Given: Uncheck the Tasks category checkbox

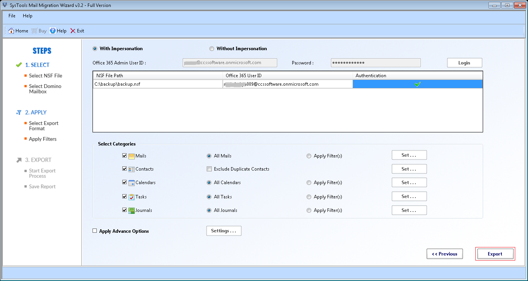Looking at the screenshot, I should [x=125, y=197].
